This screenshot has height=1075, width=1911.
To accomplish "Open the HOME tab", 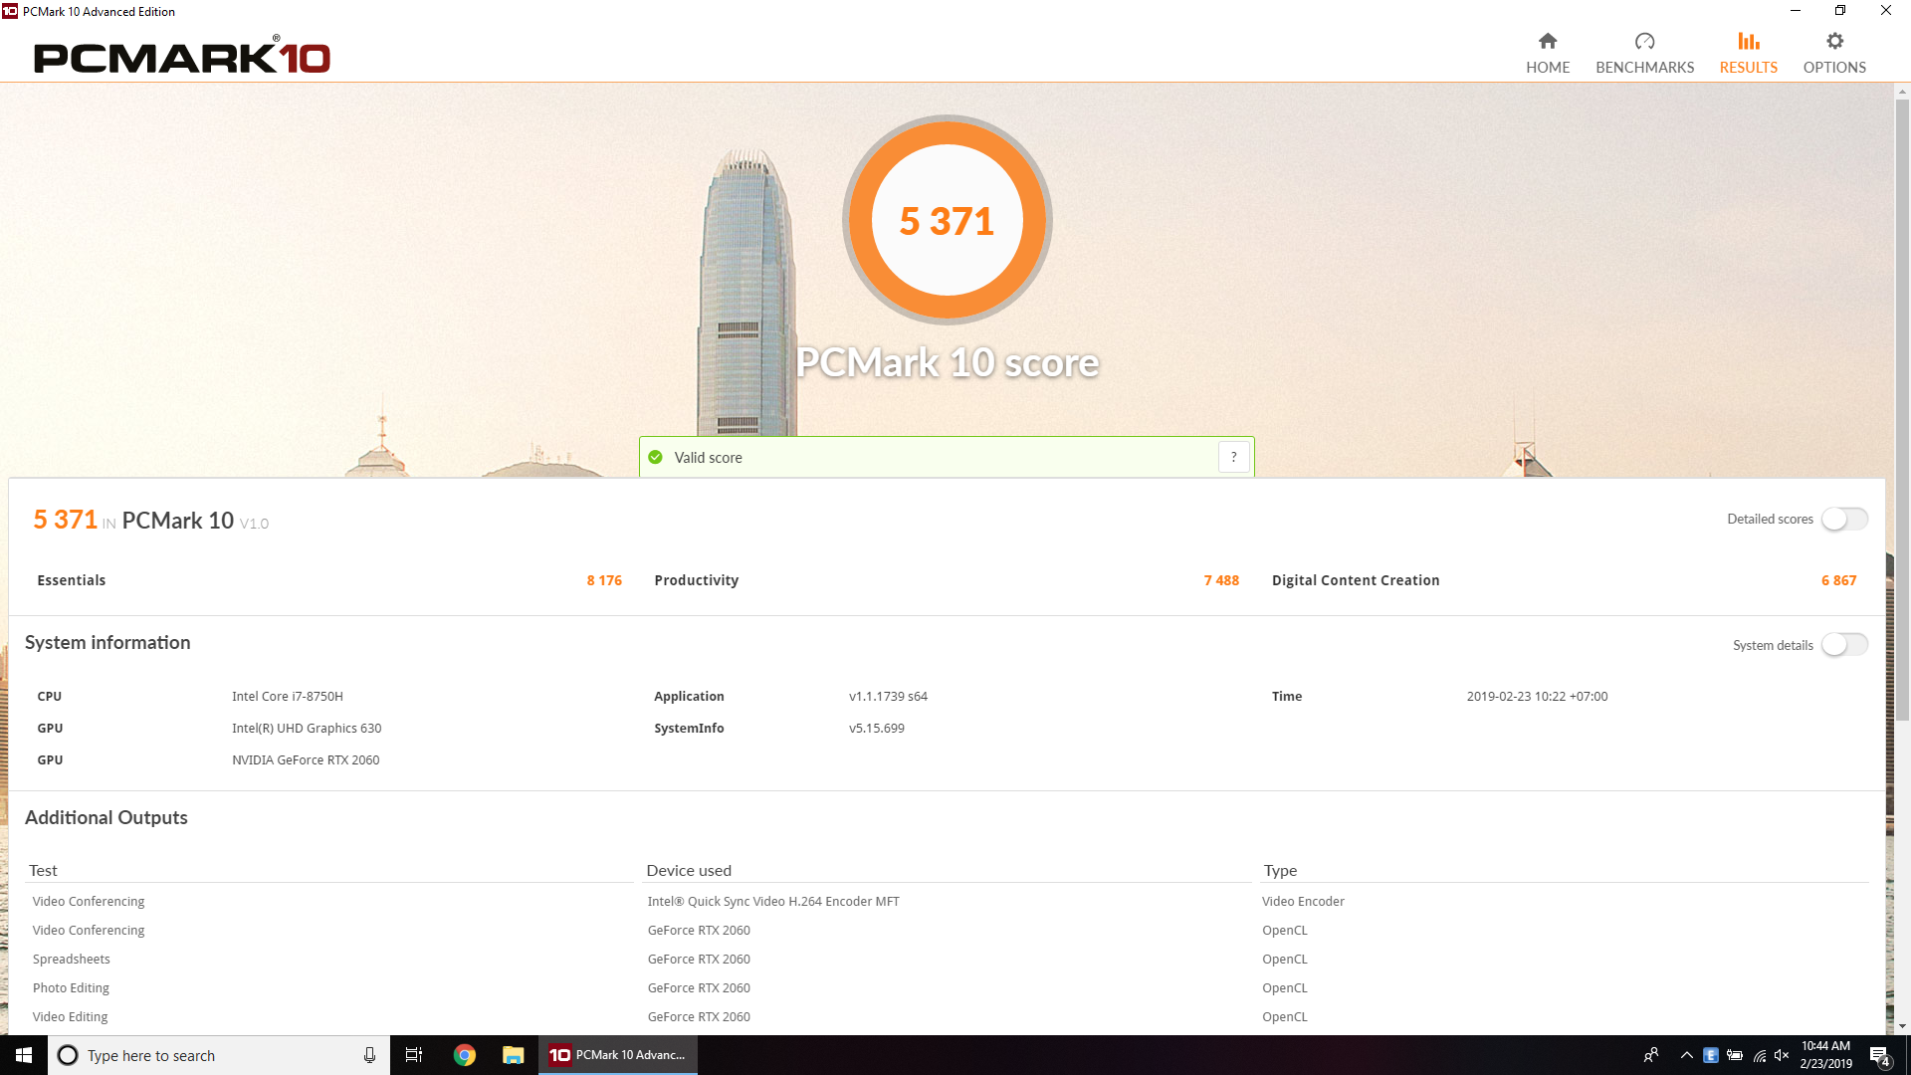I will [1548, 54].
